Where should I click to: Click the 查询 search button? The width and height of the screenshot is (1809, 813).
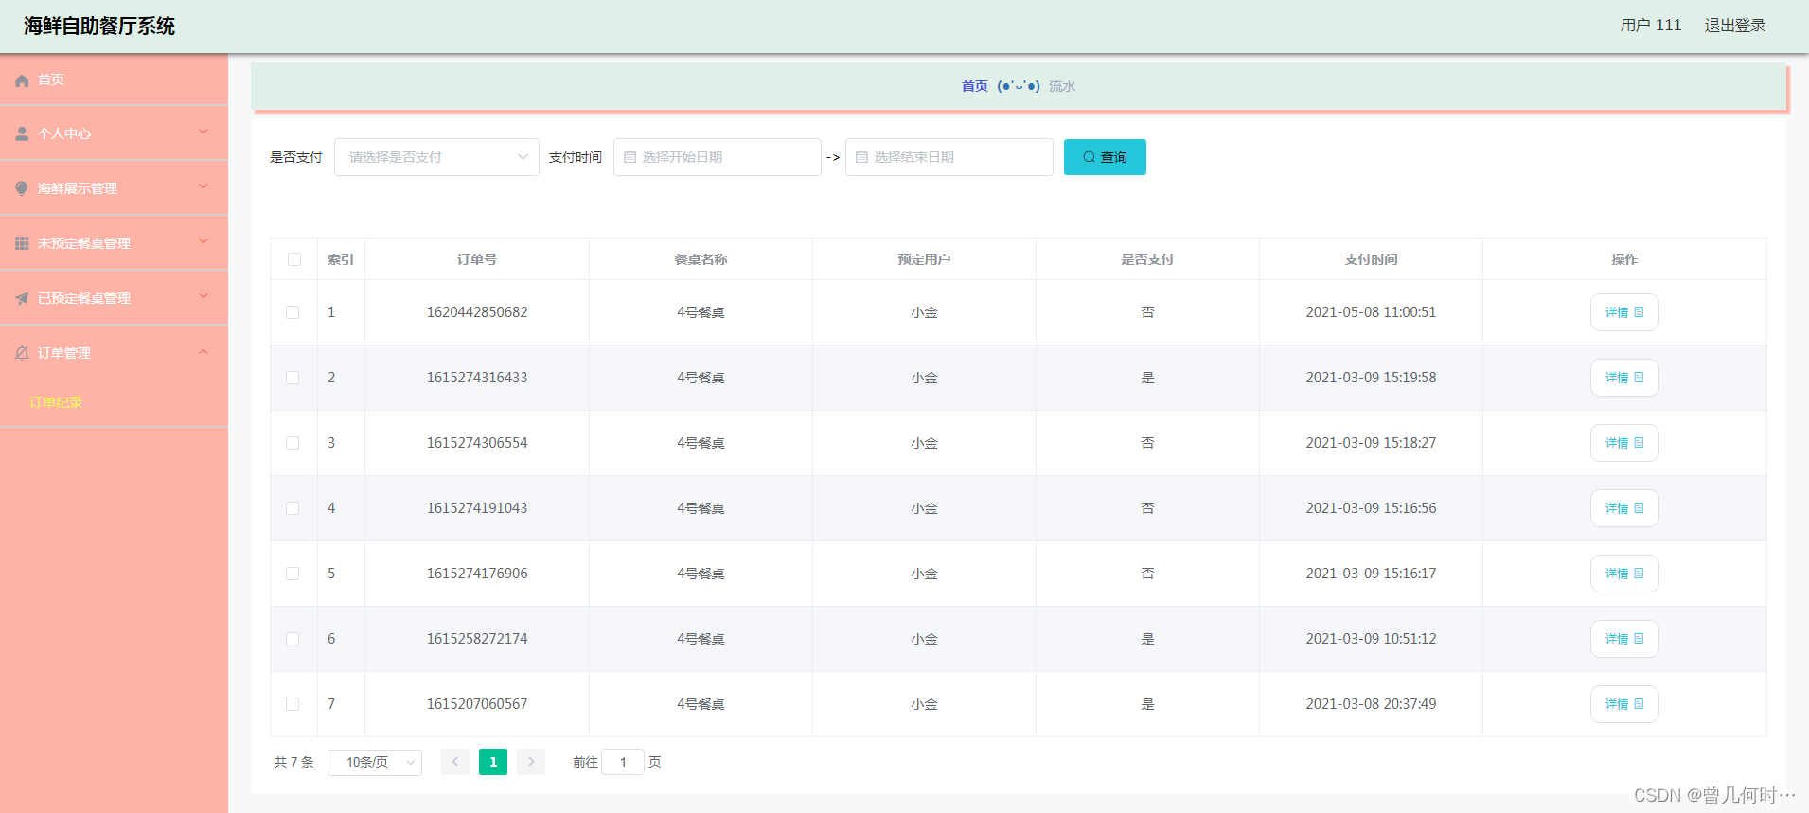pyautogui.click(x=1105, y=157)
